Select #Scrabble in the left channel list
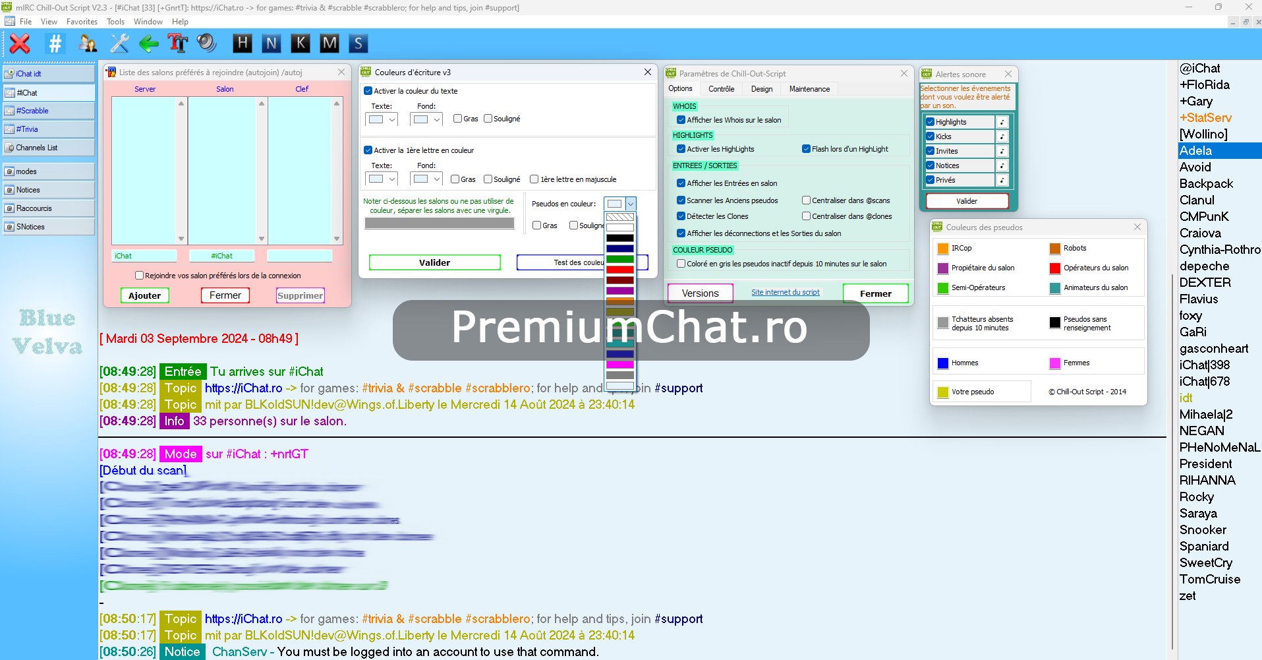This screenshot has width=1262, height=660. (x=49, y=111)
